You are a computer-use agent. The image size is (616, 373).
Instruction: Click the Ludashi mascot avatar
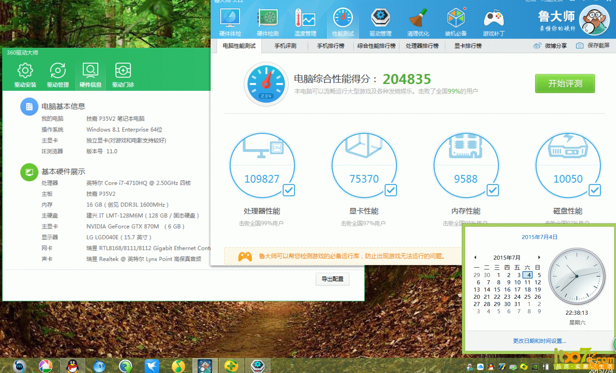(594, 20)
